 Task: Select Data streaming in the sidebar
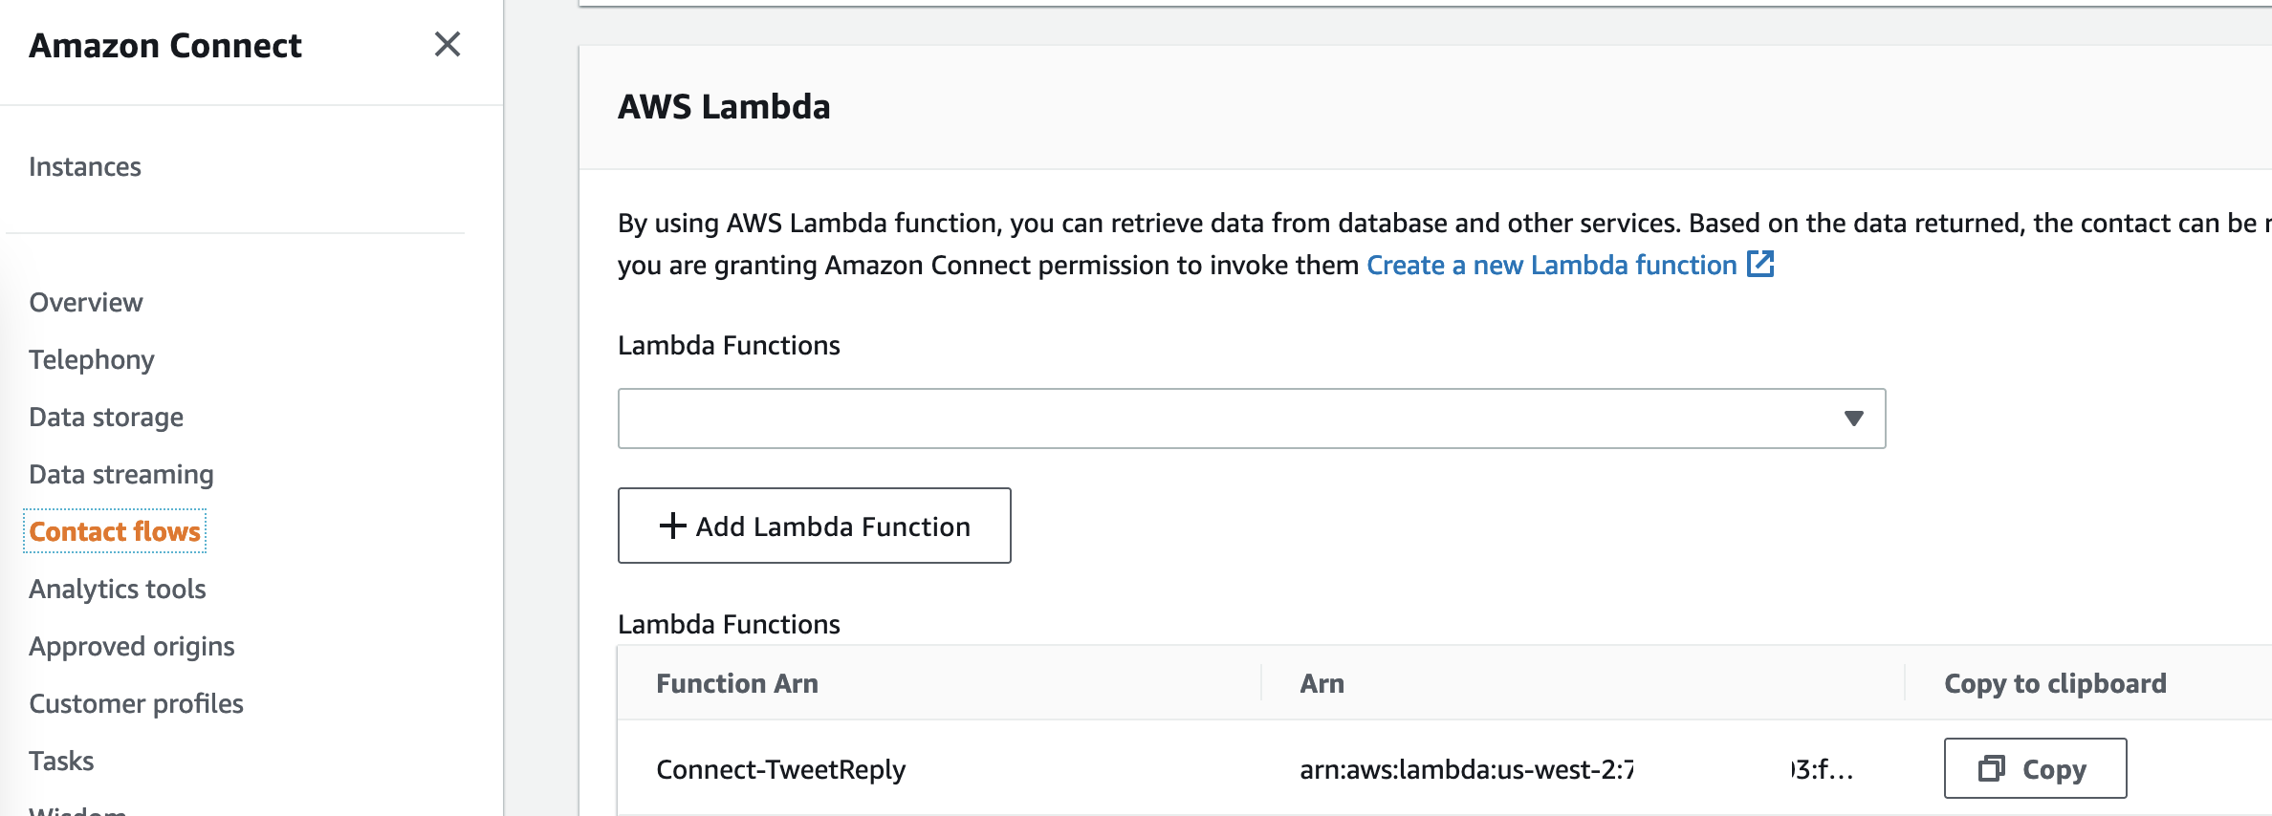click(121, 474)
